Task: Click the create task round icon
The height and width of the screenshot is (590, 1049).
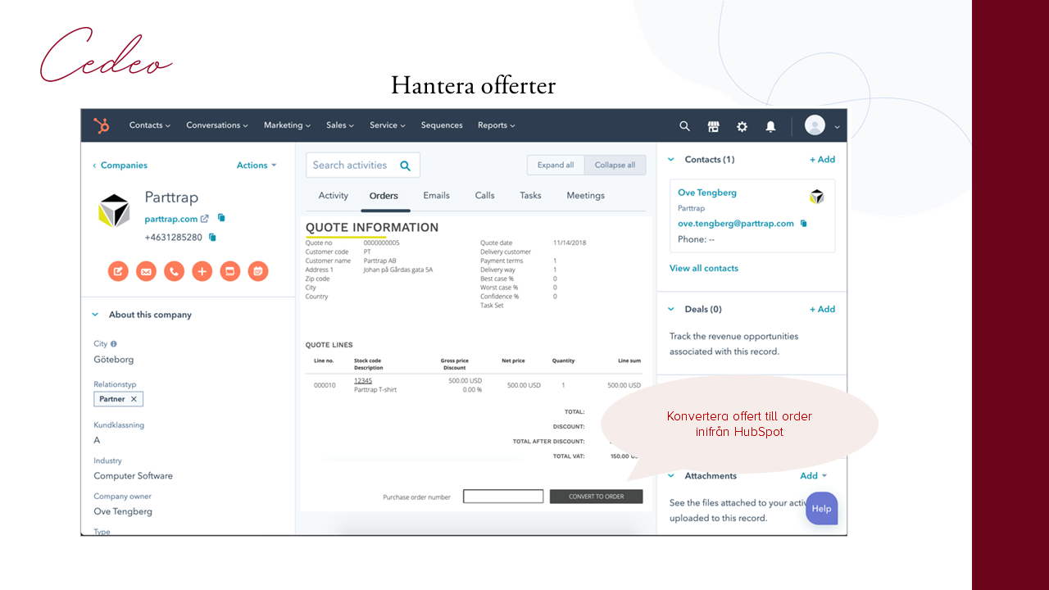Action: point(229,271)
